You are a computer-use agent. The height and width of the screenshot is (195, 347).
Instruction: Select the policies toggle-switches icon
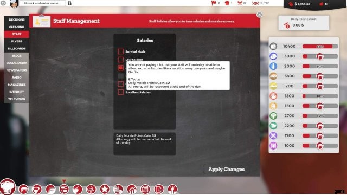click(x=64, y=190)
